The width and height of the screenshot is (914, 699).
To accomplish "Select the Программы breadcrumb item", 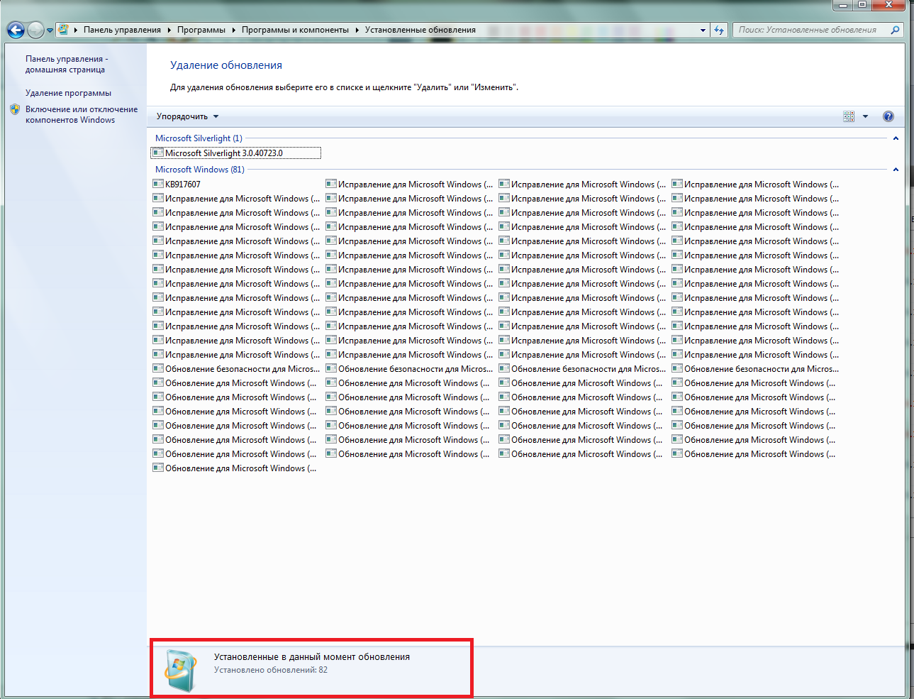I will tap(201, 30).
